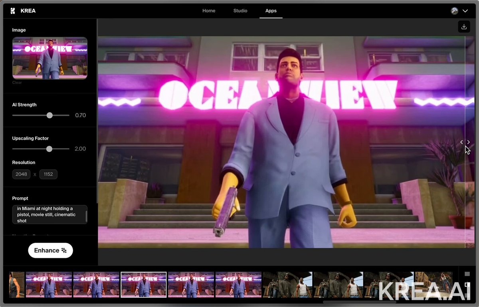Click the resolution height field 1152

(48, 174)
